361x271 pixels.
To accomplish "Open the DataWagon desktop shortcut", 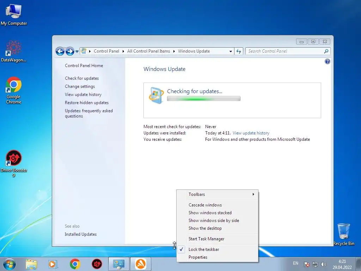I will point(14,52).
